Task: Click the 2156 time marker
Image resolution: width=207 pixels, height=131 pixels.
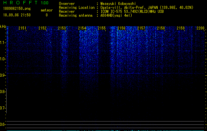Action: (121, 28)
